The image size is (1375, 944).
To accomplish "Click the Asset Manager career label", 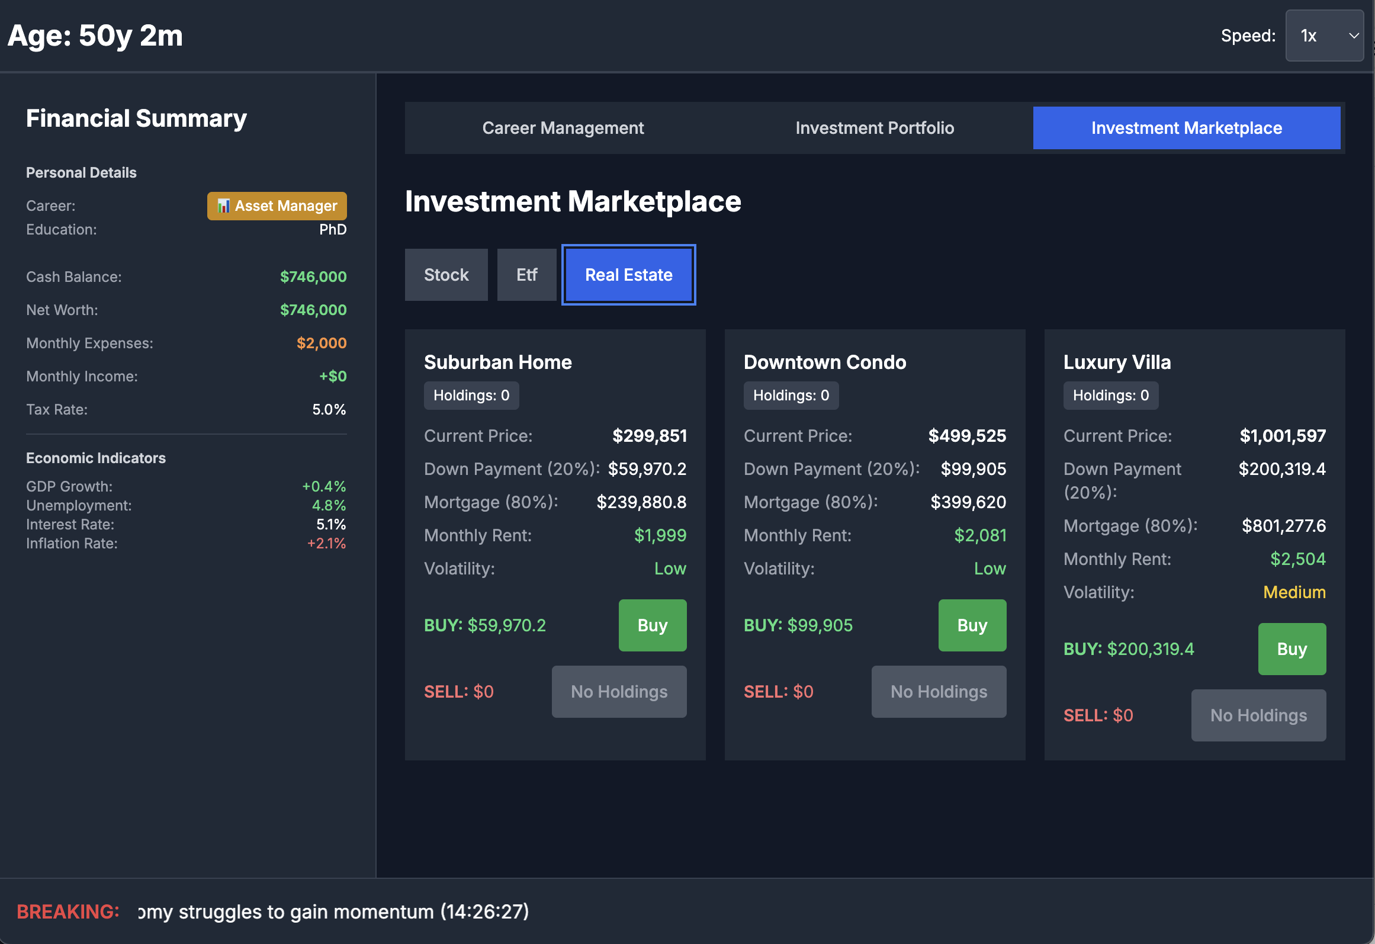I will [x=277, y=206].
